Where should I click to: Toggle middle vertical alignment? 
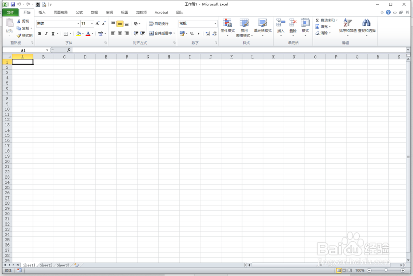(120, 24)
